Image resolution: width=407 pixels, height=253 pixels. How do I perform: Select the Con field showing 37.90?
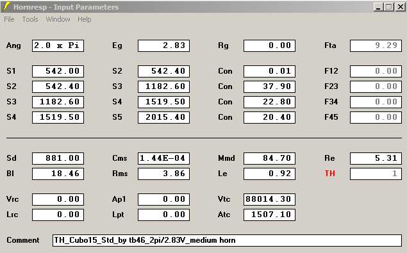(269, 86)
